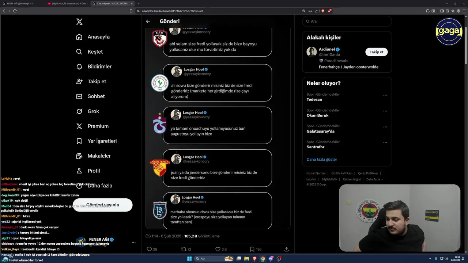Open more options for Tedesco trend
Image resolution: width=468 pixels, height=263 pixels.
point(385,95)
